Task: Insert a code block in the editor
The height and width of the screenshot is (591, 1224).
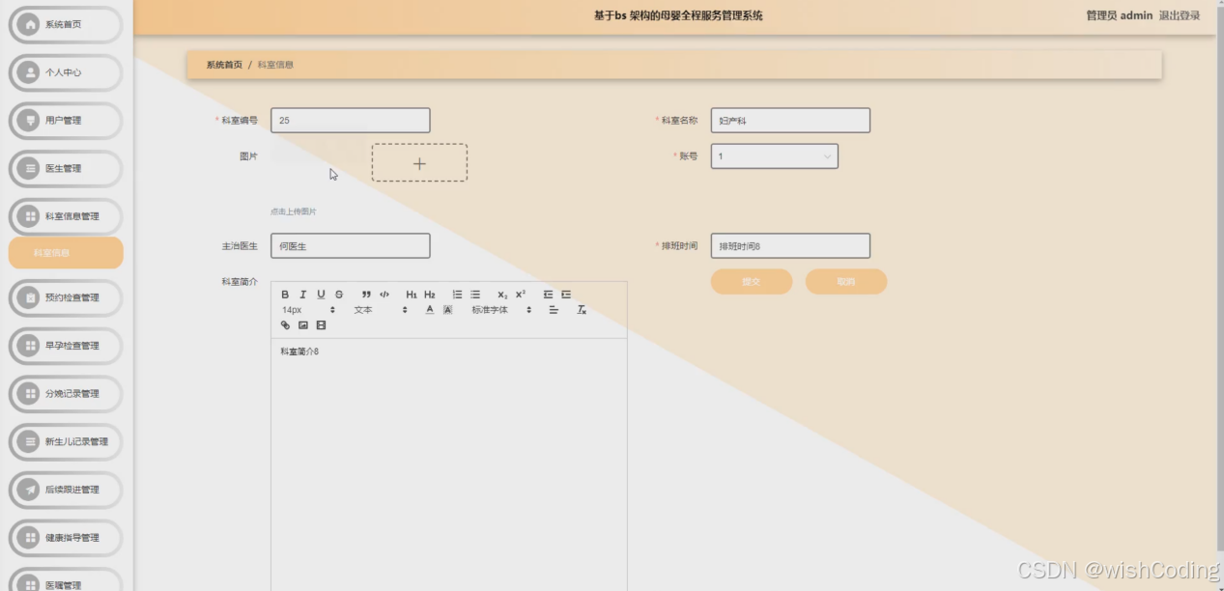Action: 384,295
